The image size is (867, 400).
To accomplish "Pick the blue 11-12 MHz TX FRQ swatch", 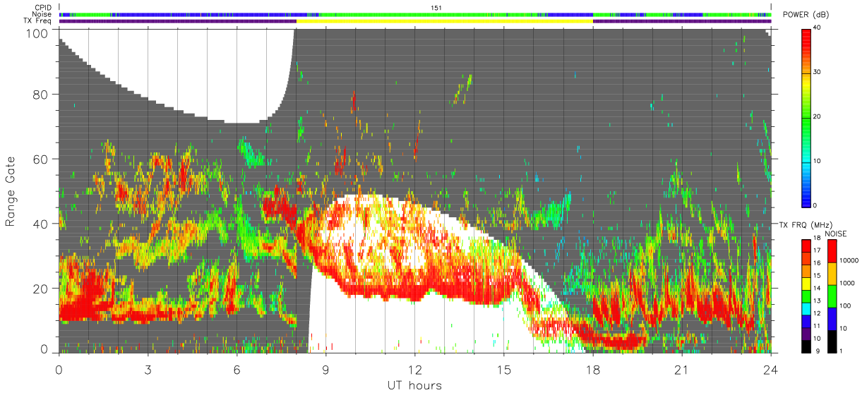I will coord(806,321).
